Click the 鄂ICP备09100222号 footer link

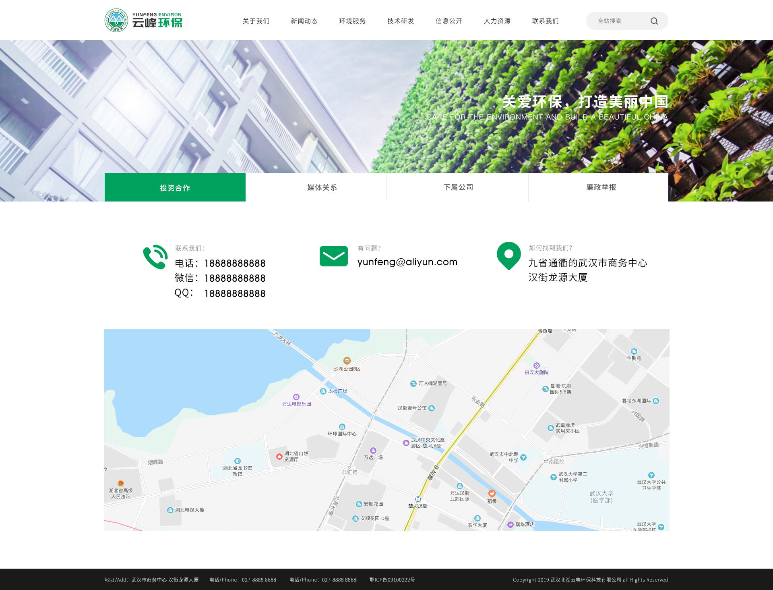click(x=392, y=580)
